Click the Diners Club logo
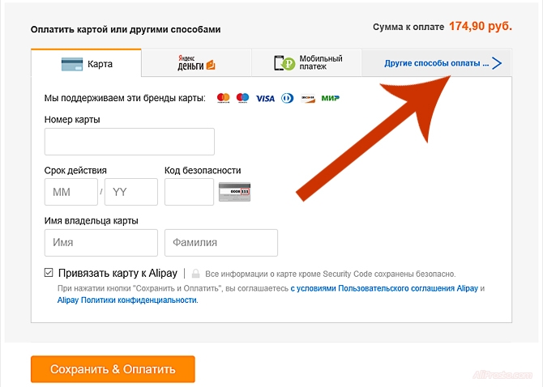This screenshot has height=387, width=543. point(288,99)
